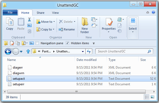Click Rename in the Organize group

(67, 29)
